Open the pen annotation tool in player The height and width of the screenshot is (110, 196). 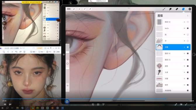pyautogui.click(x=176, y=104)
